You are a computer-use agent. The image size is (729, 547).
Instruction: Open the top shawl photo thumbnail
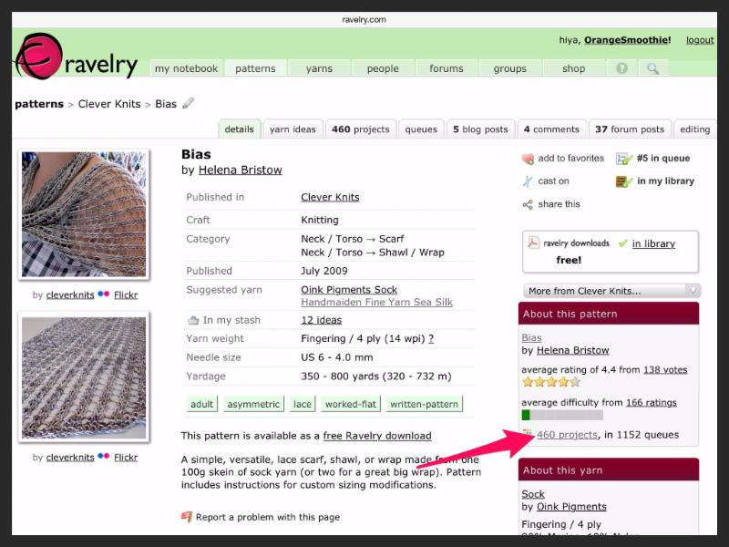[x=83, y=214]
